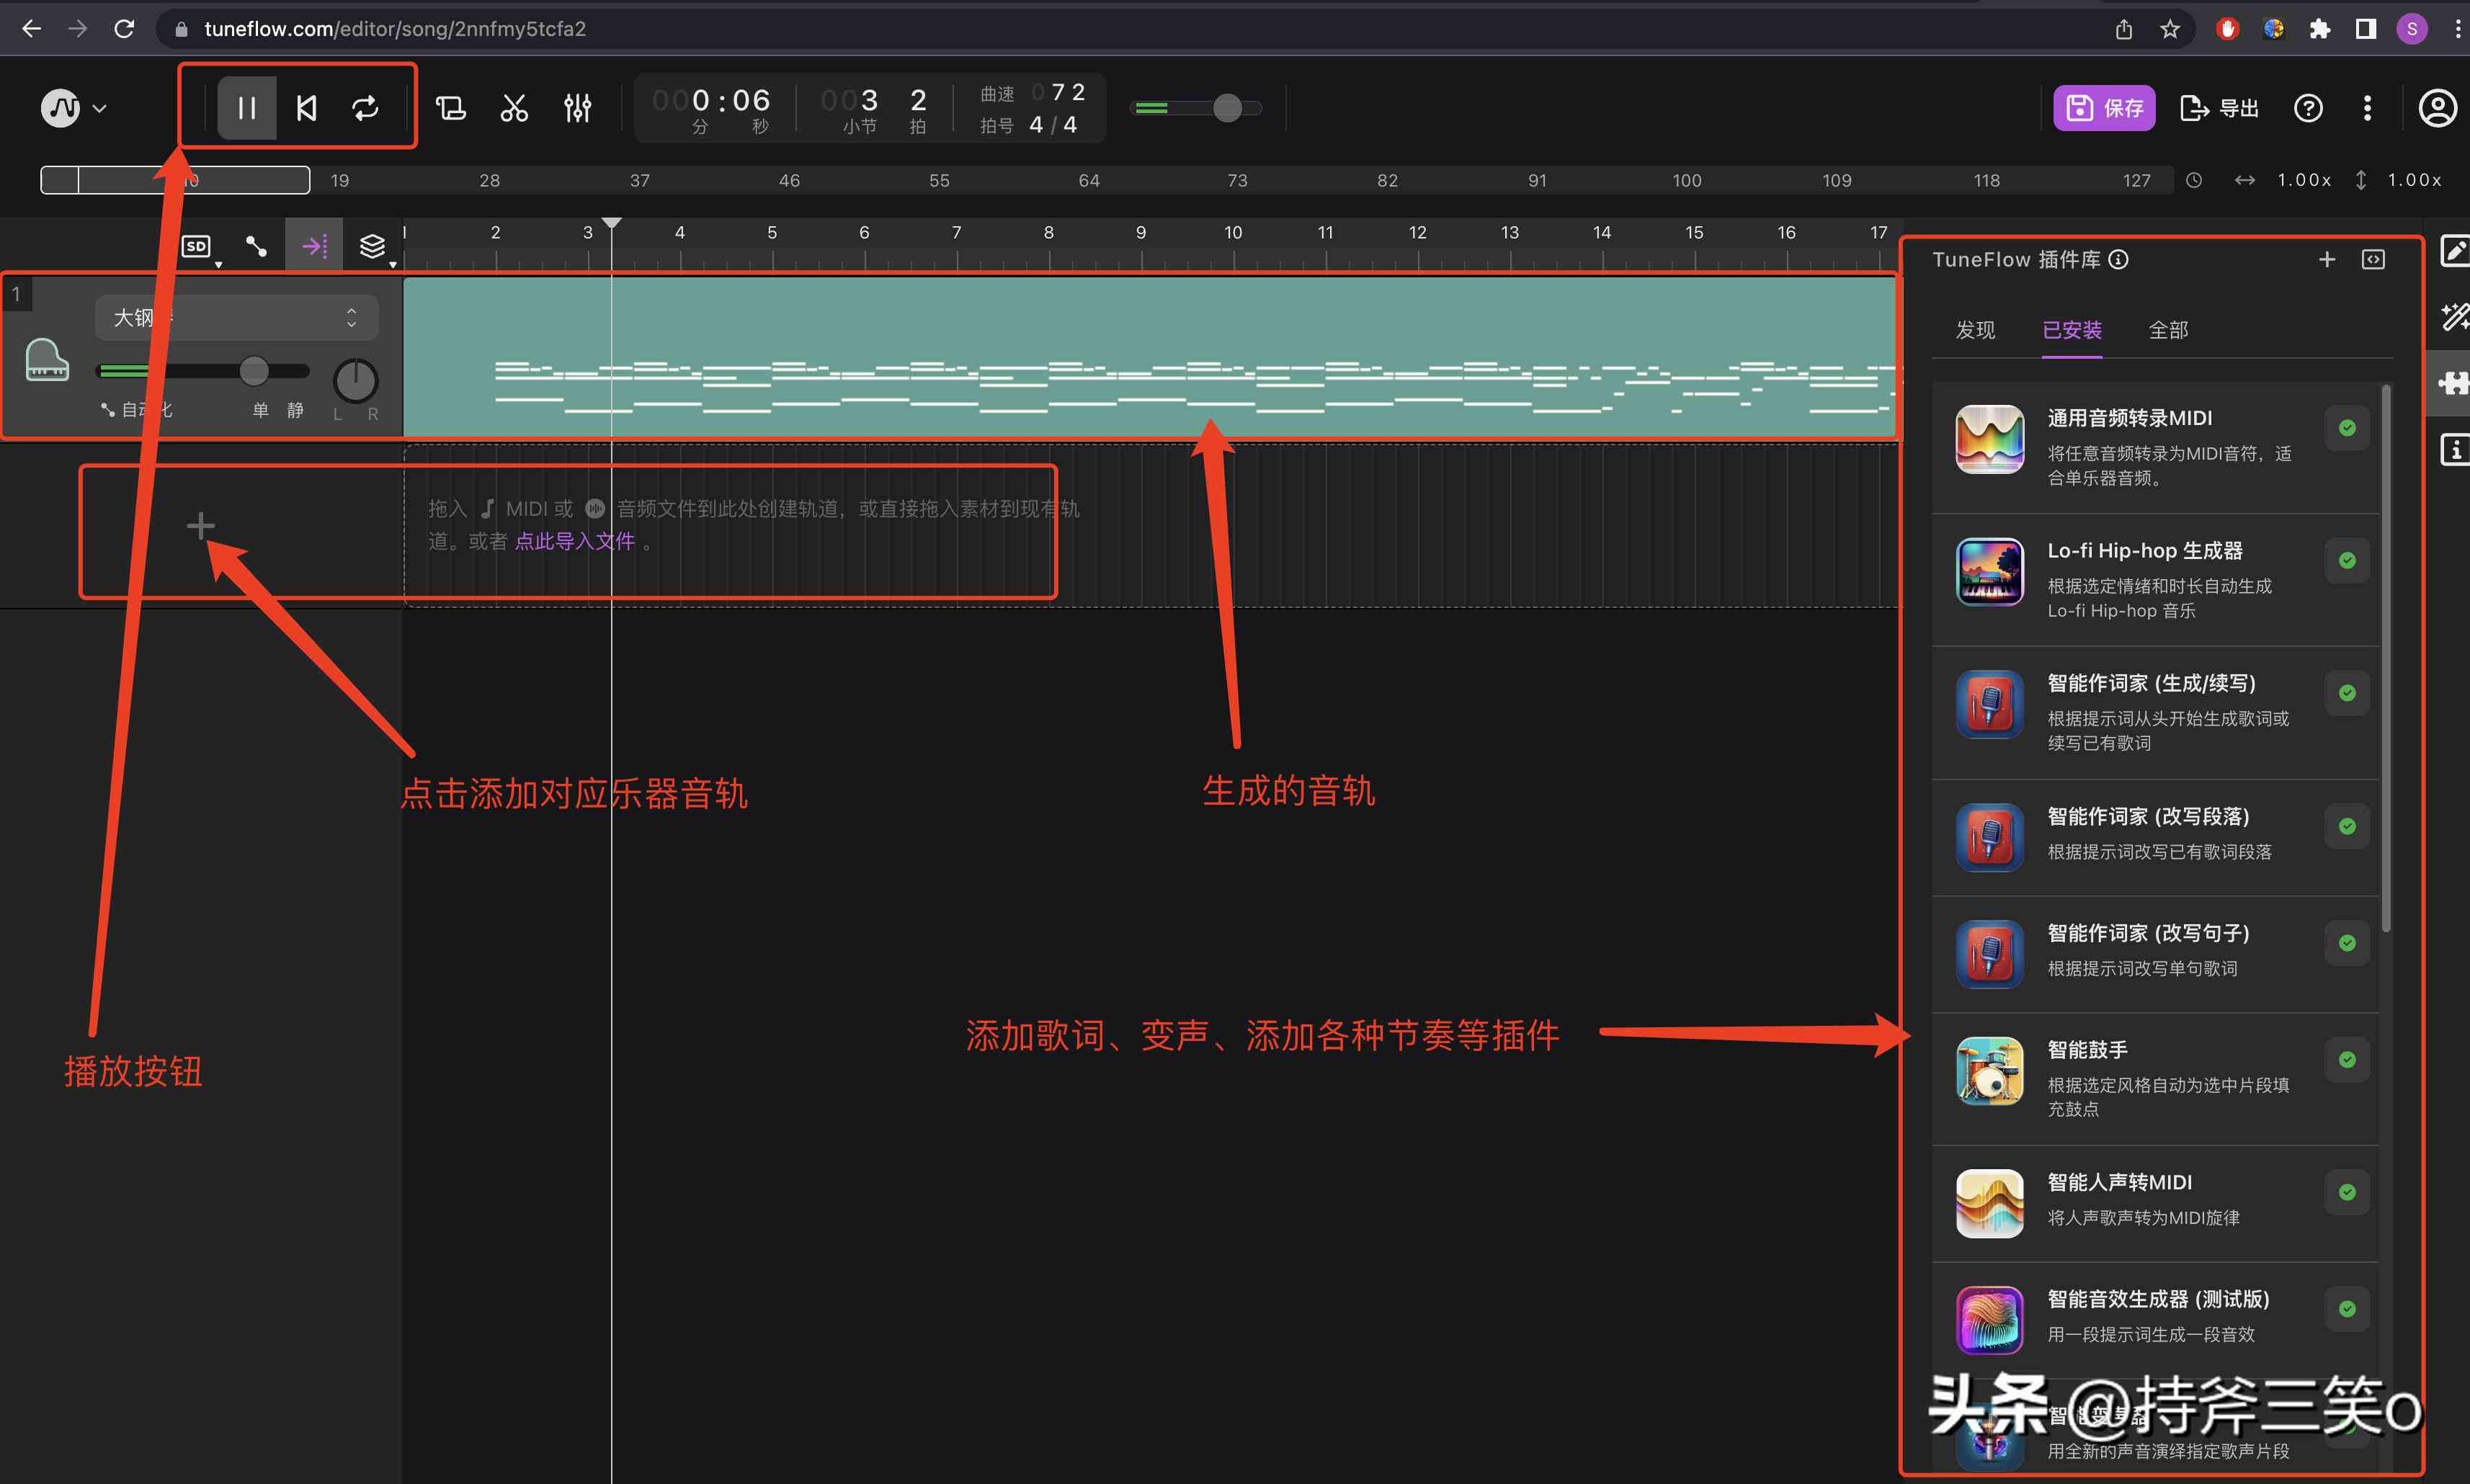Open the puzzle piece plugins sidebar icon
Screen dimensions: 2470x1484
2453,383
